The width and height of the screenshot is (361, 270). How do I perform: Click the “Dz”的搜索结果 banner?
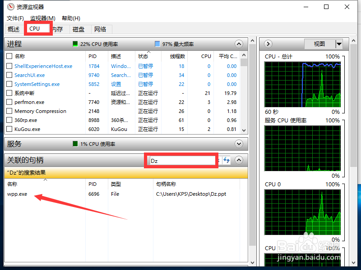tap(126, 173)
